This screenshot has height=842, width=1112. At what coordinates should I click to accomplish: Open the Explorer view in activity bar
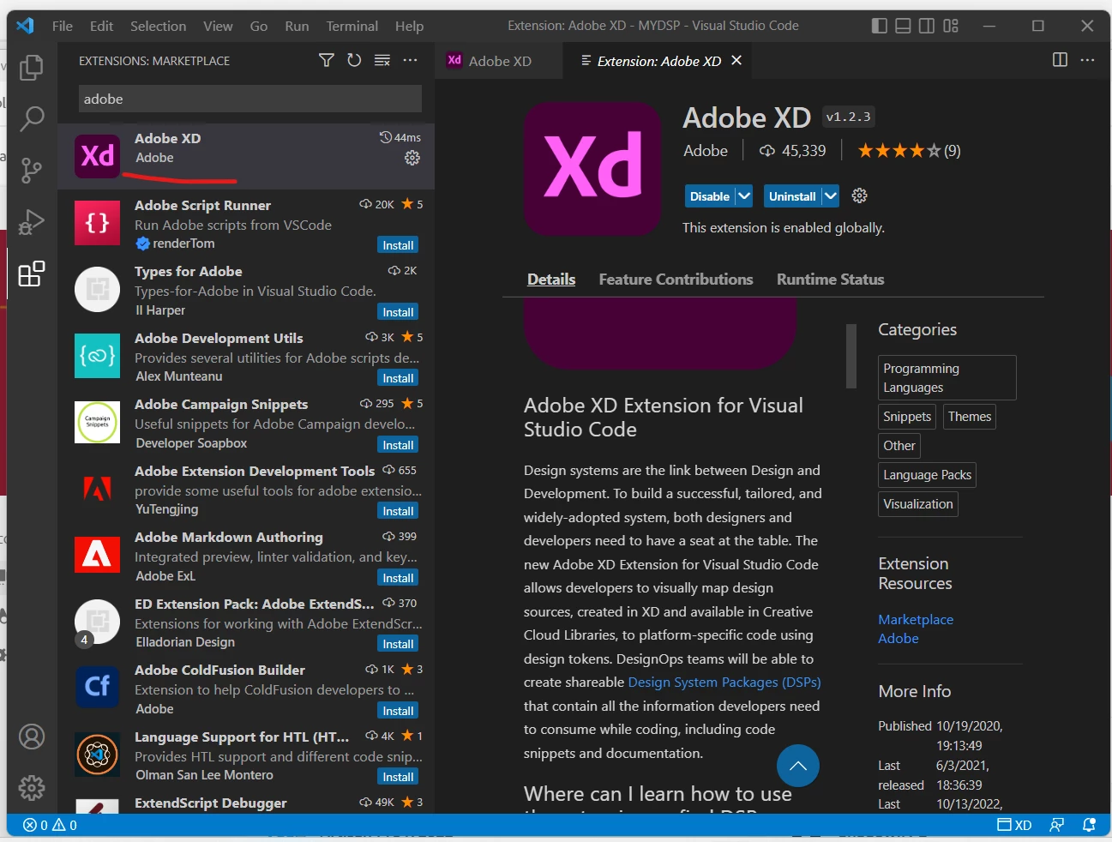[x=32, y=67]
